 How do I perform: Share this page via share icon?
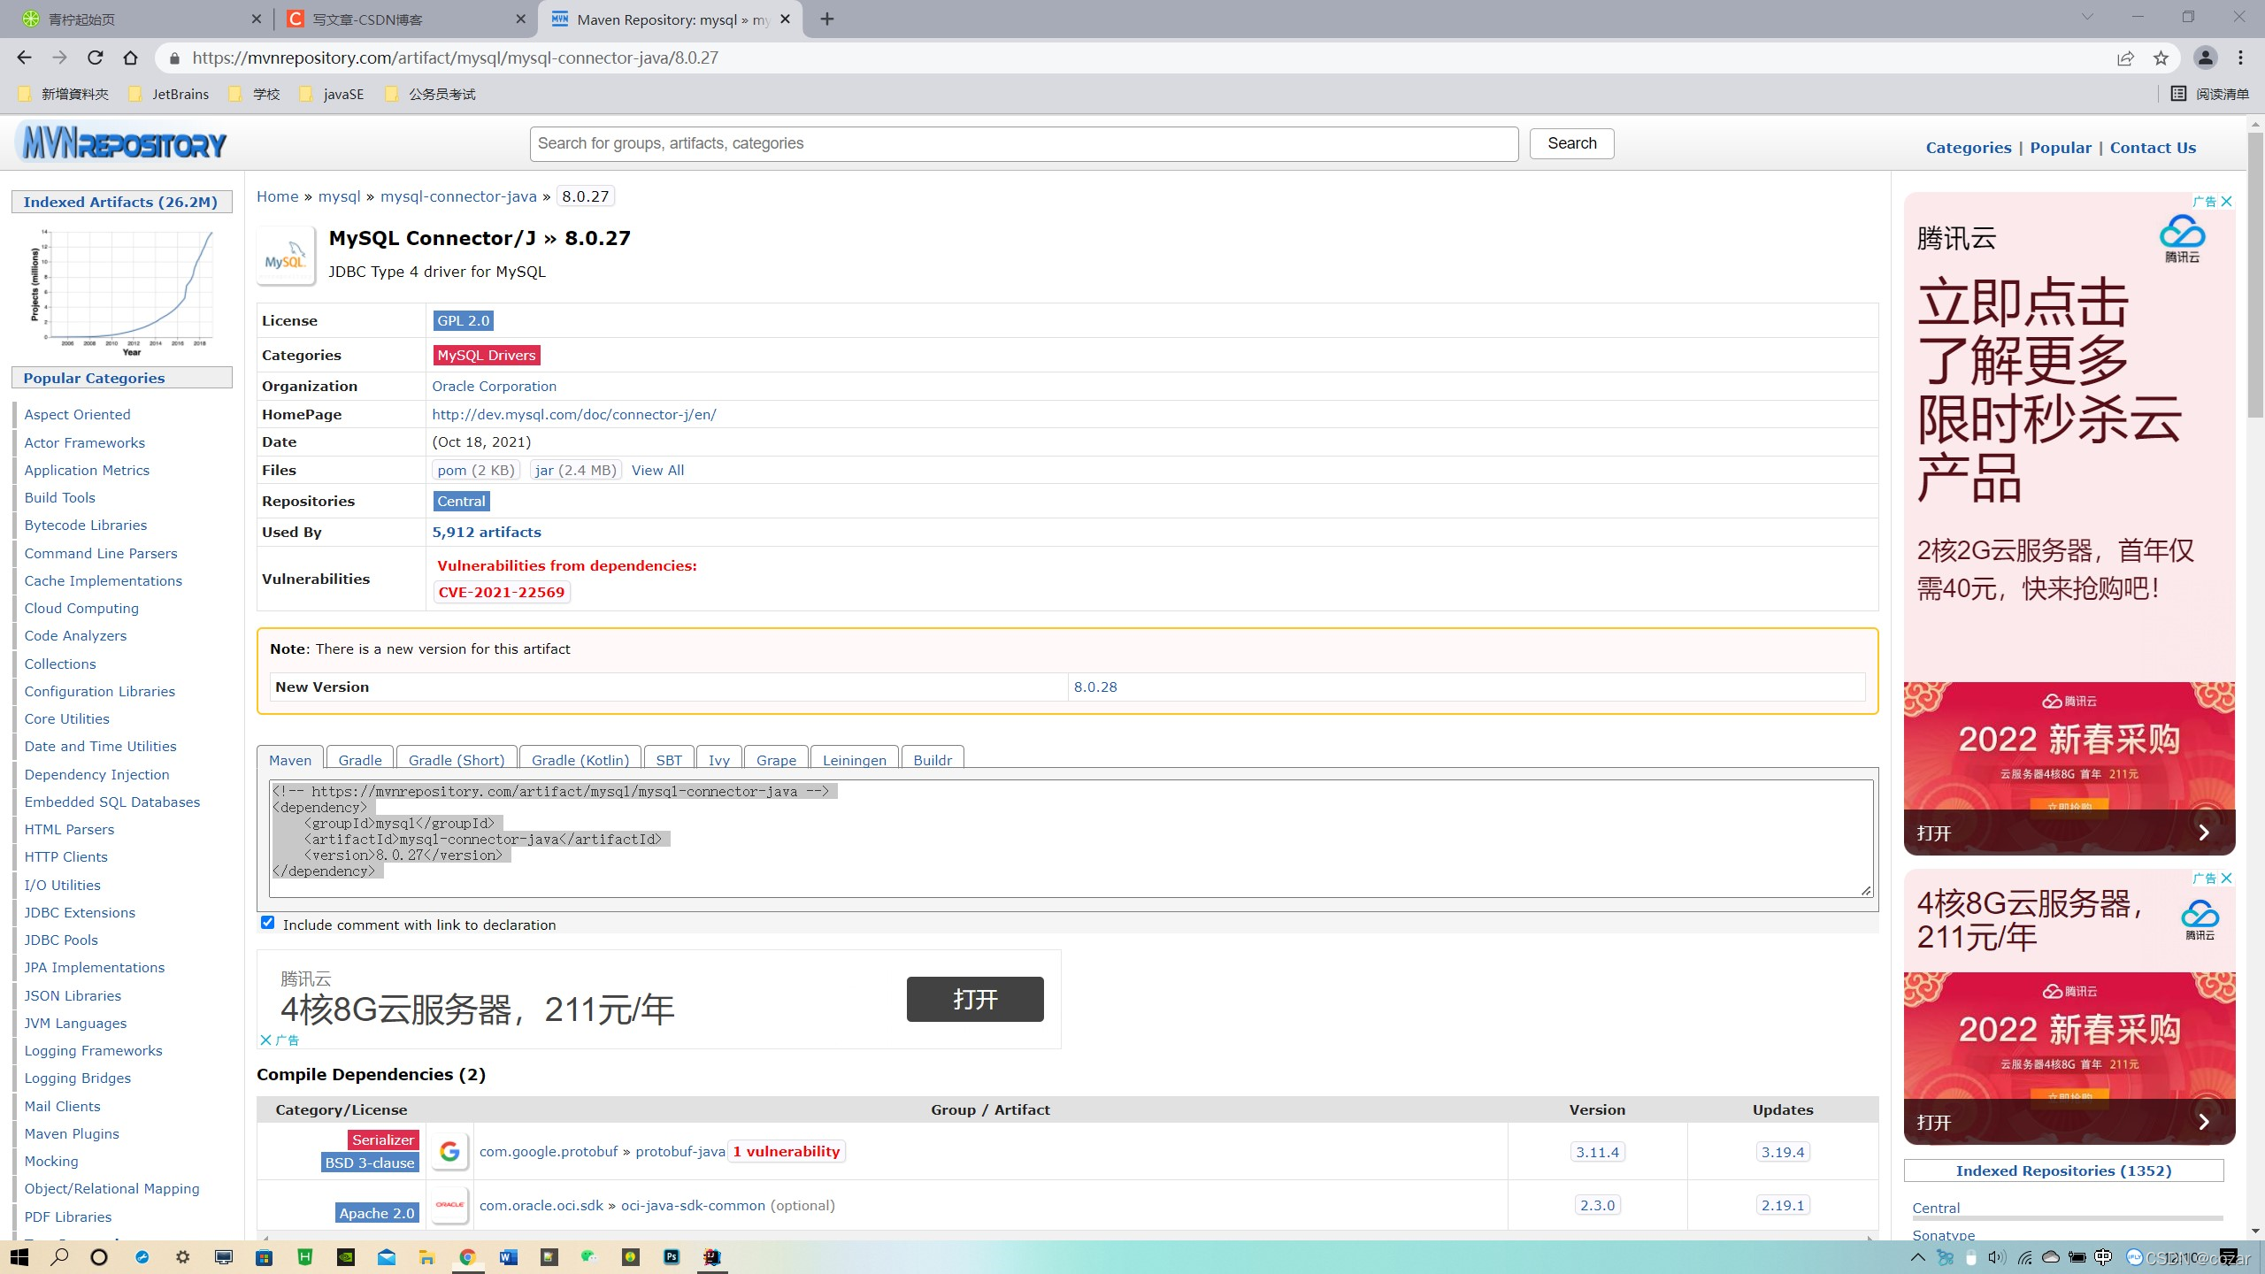click(2125, 58)
